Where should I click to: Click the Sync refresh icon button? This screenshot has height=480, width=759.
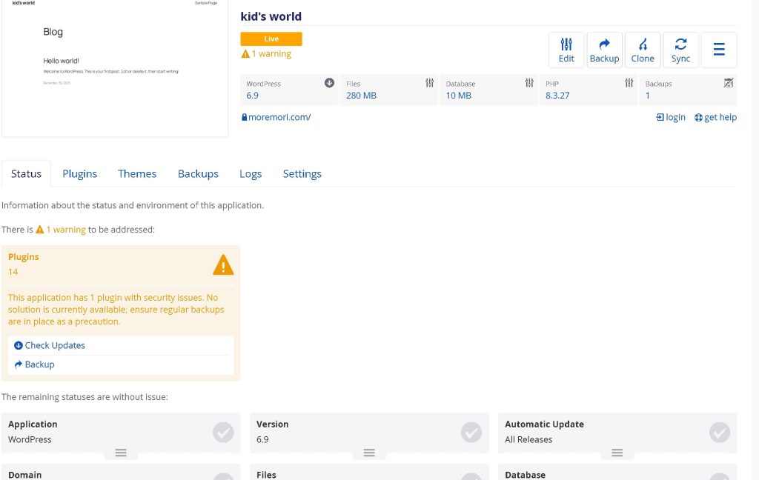point(680,50)
